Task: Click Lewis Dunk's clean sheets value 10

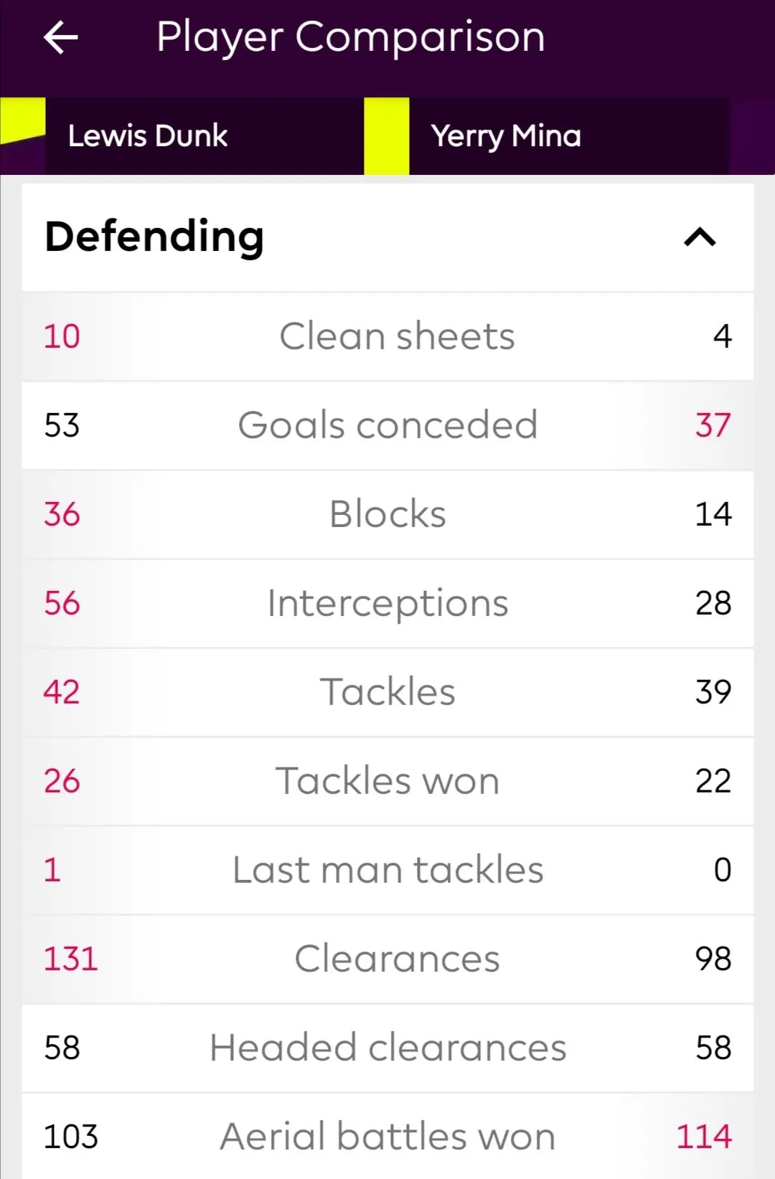Action: (x=62, y=336)
